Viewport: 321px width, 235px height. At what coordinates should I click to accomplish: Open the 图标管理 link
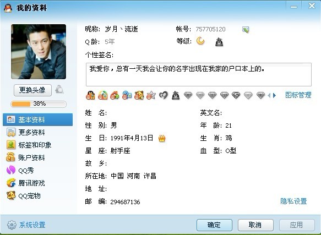[x=298, y=95]
